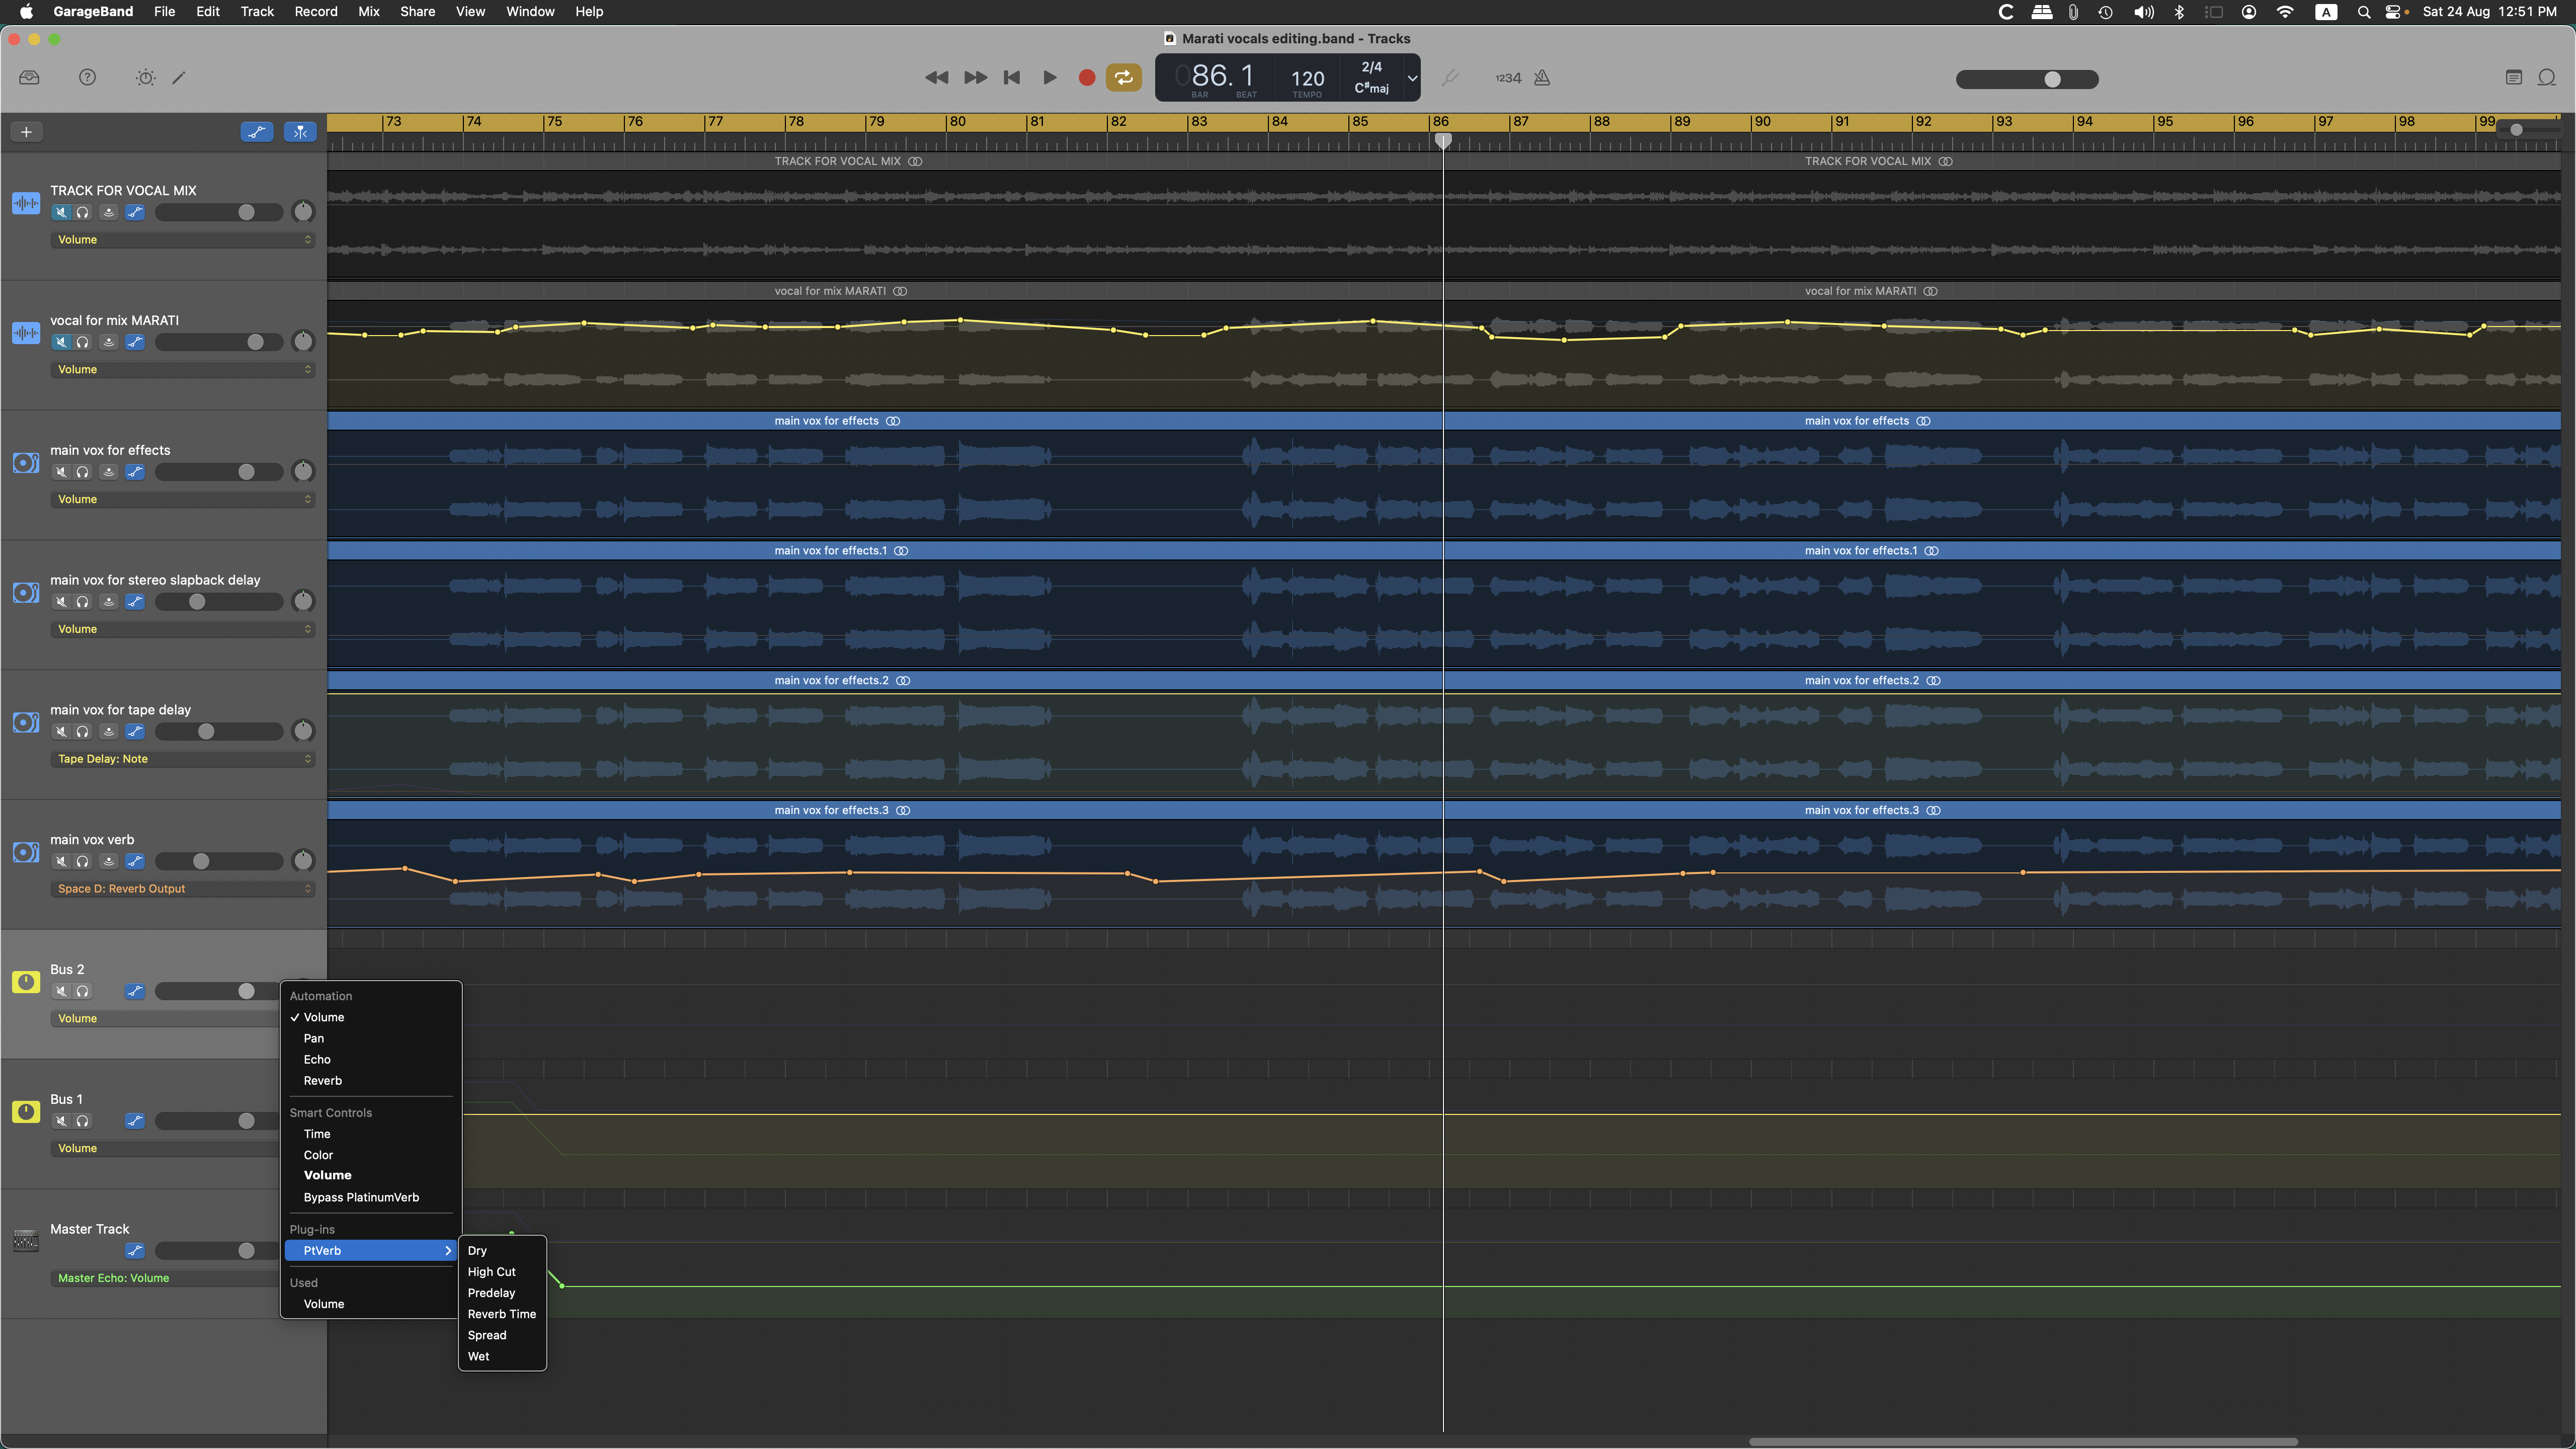Click the metronome icon

tap(1542, 78)
